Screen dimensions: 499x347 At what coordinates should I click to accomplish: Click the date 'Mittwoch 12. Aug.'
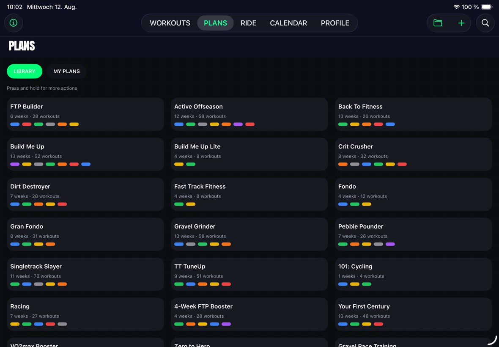52,7
